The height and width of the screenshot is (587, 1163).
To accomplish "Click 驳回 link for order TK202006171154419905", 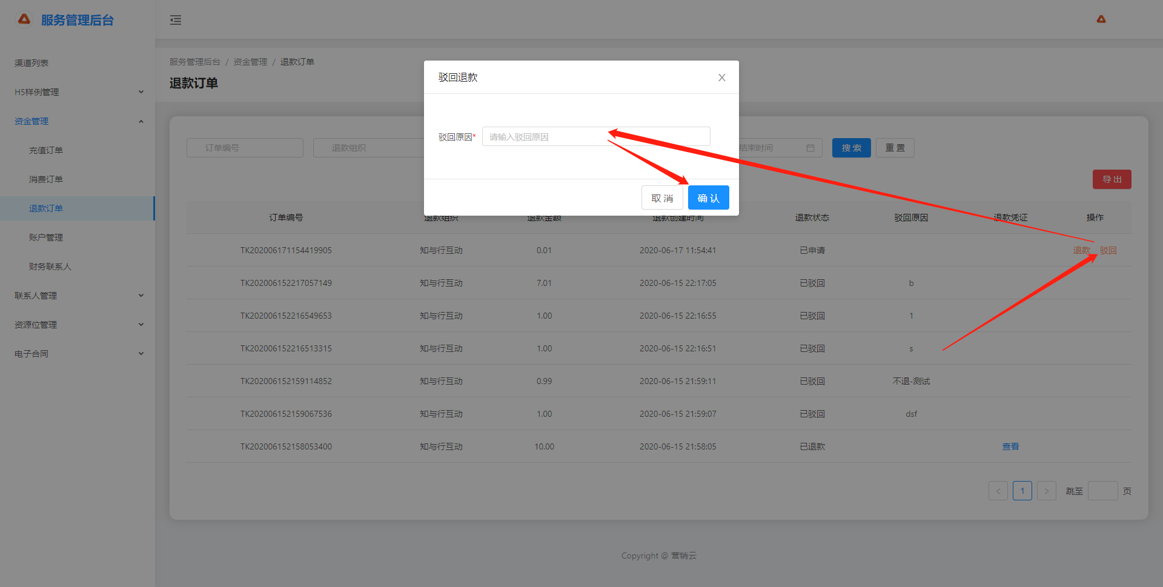I will (1108, 250).
